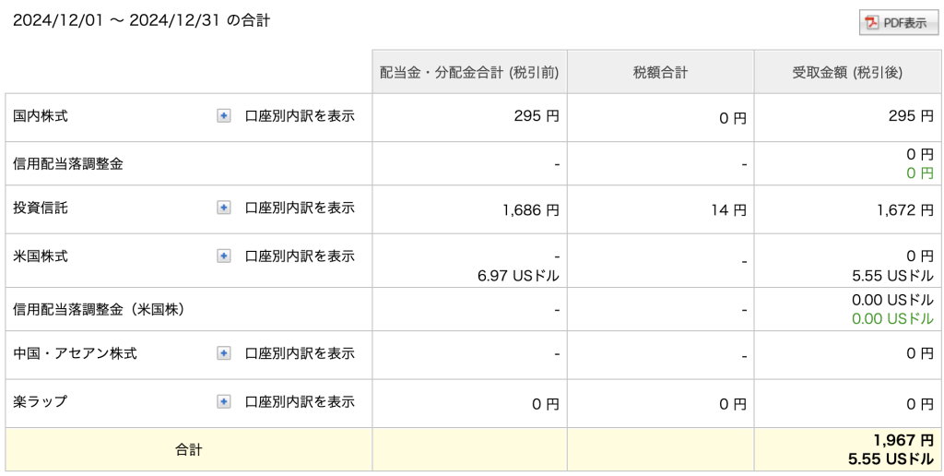Click the 配当金・分配金合計 (税引前) column header
The image size is (944, 476).
469,72
